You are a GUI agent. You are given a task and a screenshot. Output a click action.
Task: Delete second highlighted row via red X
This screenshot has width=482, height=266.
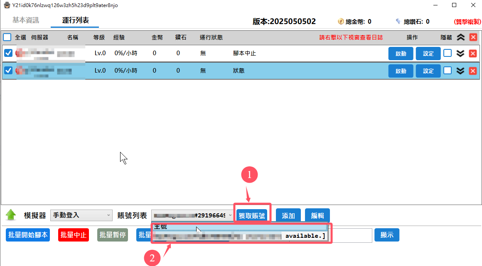click(473, 71)
